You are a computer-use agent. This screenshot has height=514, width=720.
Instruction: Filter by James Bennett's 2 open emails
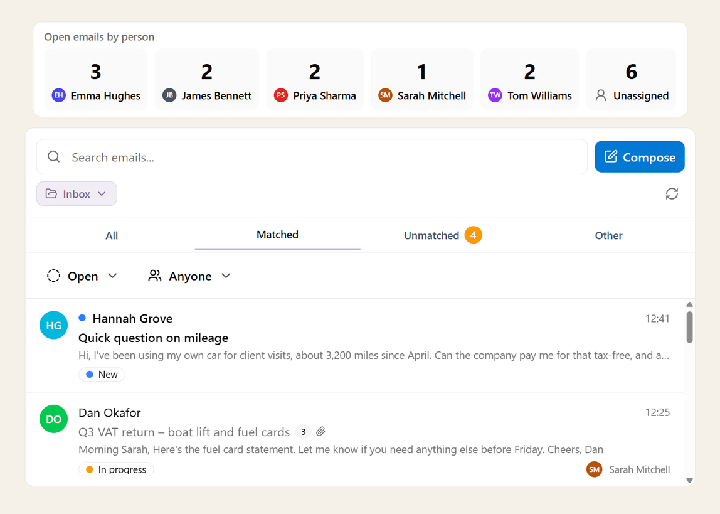pos(207,79)
